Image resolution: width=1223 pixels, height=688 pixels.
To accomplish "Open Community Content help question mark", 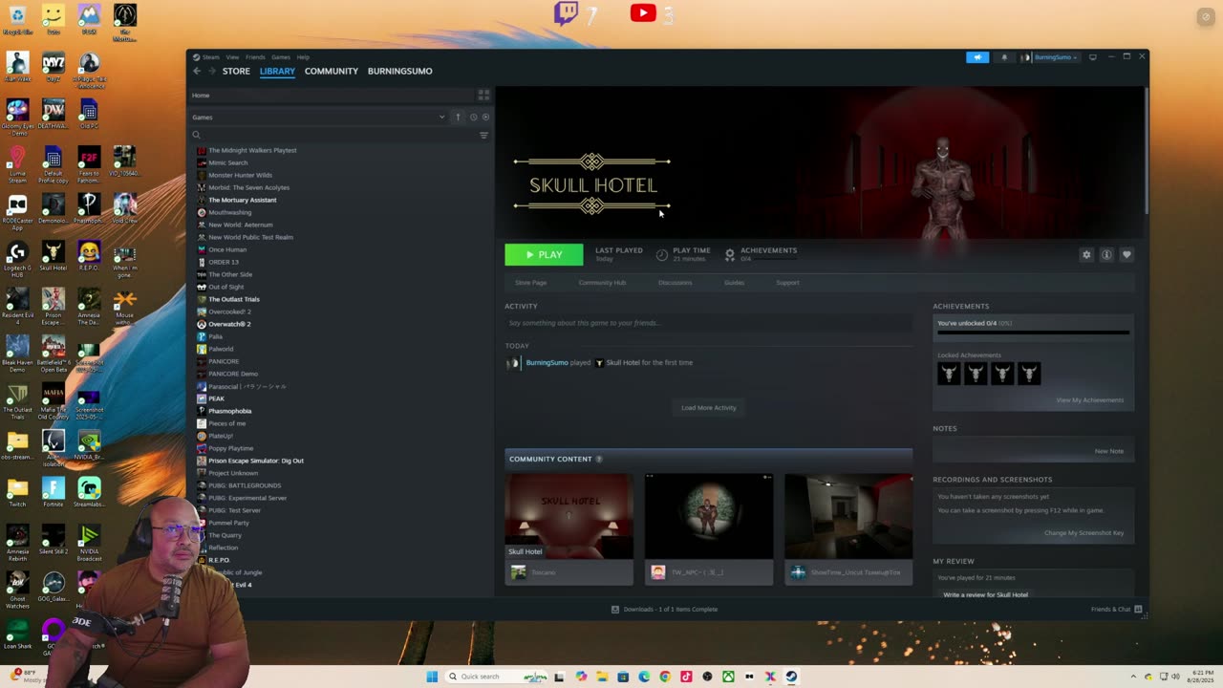I will click(599, 460).
